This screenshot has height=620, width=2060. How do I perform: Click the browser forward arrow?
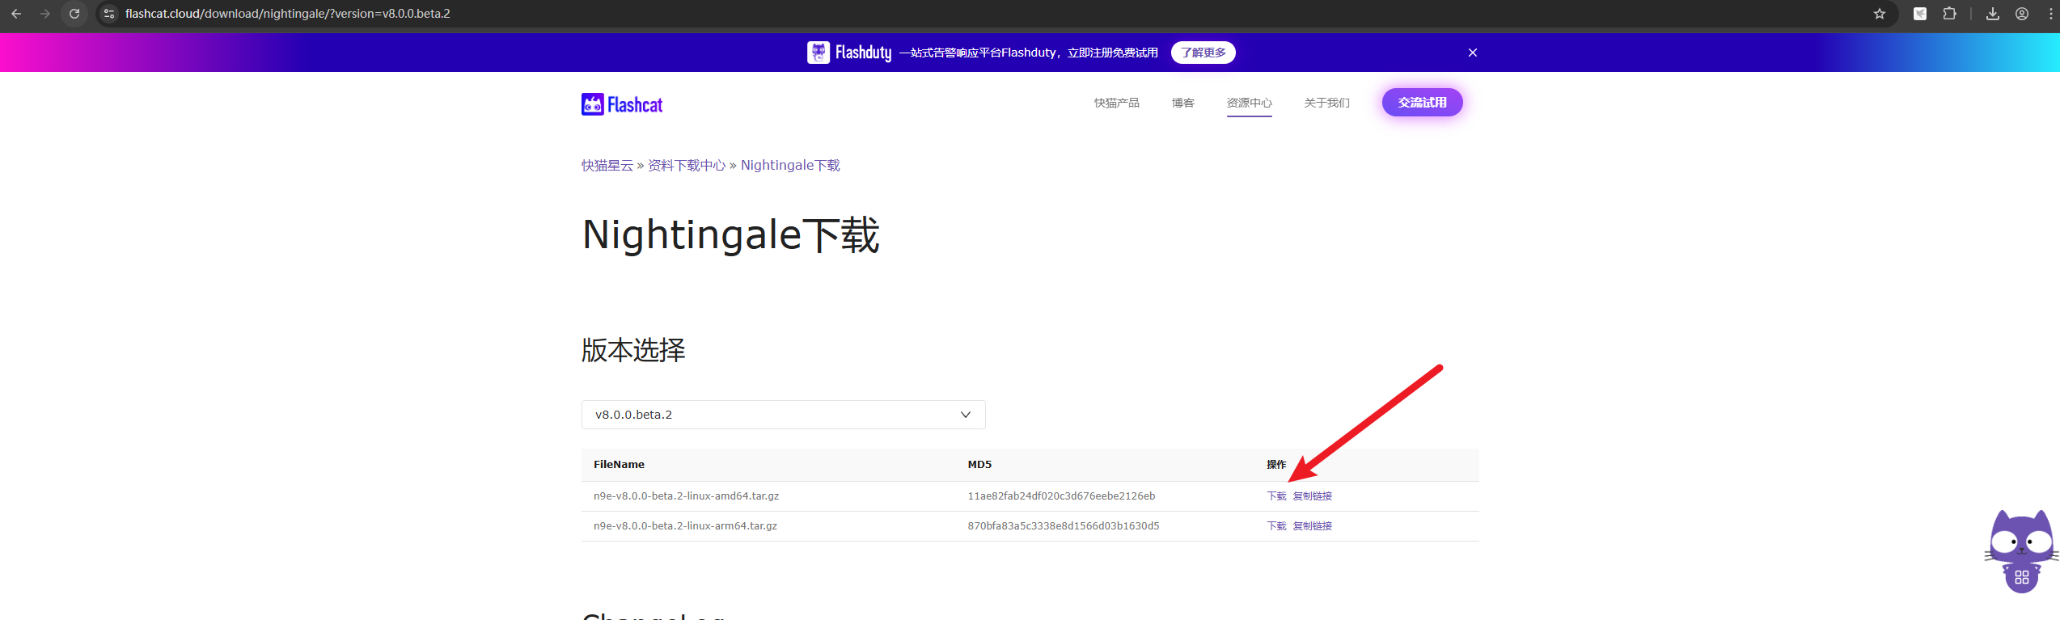pyautogui.click(x=45, y=14)
